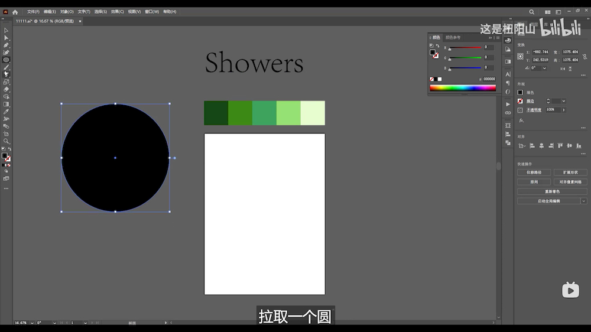Toggle the constrain width and height proportions link
The width and height of the screenshot is (591, 332).
(584, 56)
